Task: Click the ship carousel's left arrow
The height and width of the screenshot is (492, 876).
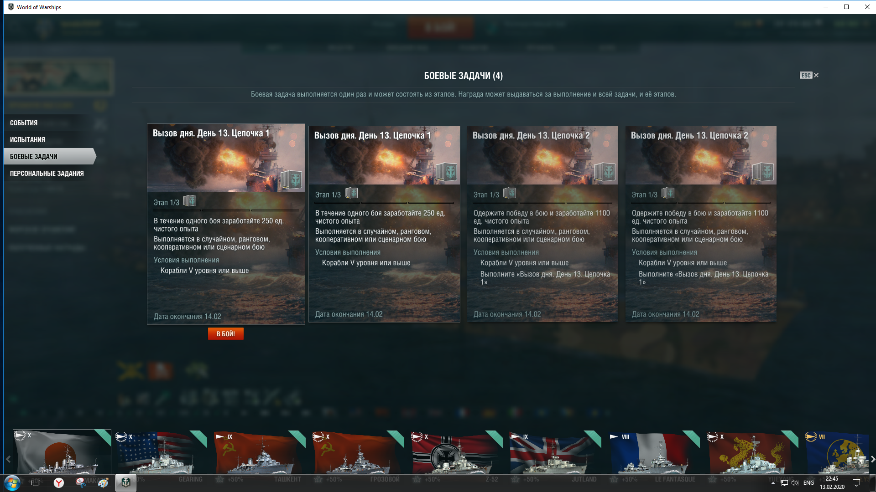Action: (x=8, y=459)
